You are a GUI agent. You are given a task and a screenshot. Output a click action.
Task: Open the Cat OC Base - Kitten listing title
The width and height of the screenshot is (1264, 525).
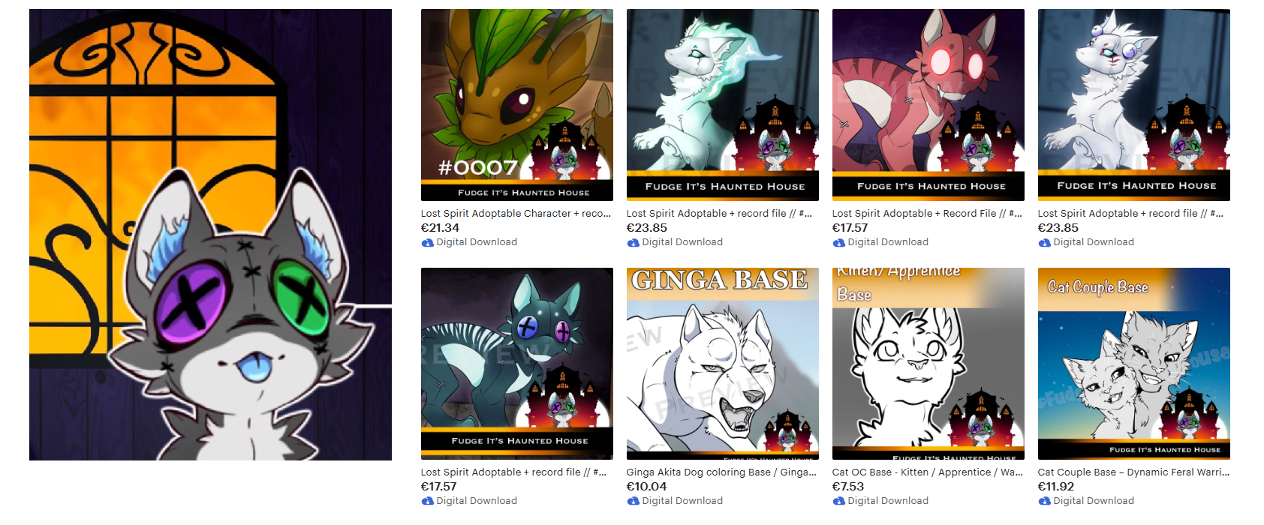pyautogui.click(x=928, y=472)
